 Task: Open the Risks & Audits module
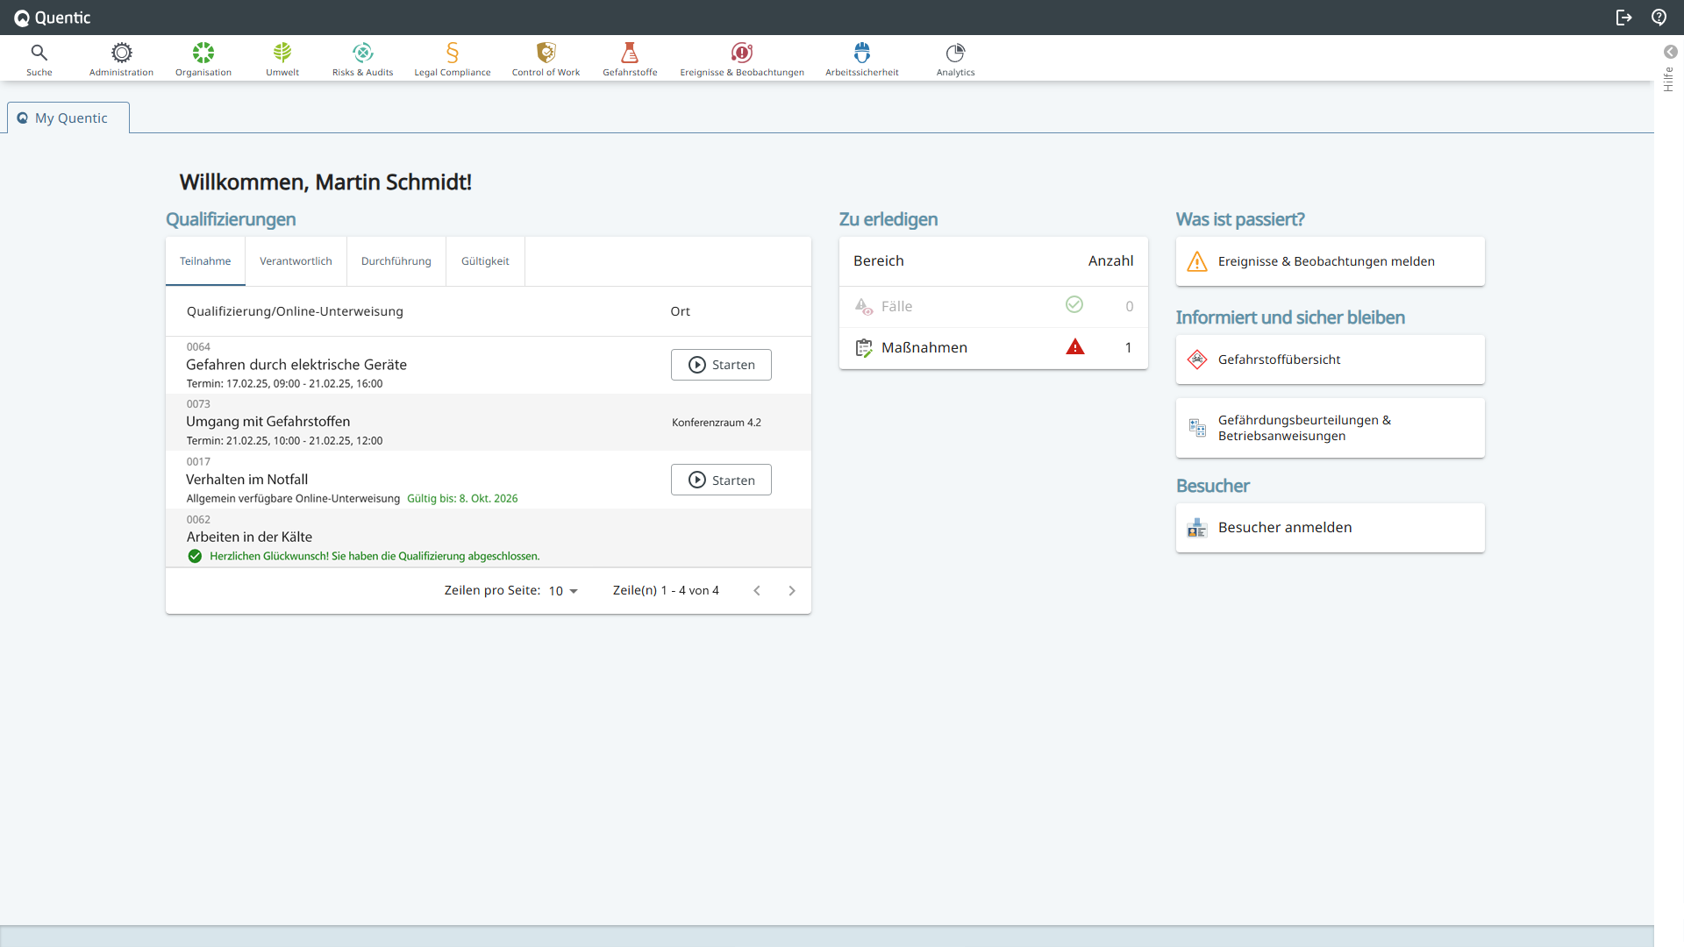pyautogui.click(x=362, y=59)
